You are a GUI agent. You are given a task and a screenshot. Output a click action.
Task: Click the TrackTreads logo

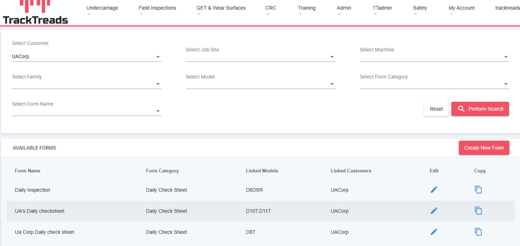(x=35, y=13)
